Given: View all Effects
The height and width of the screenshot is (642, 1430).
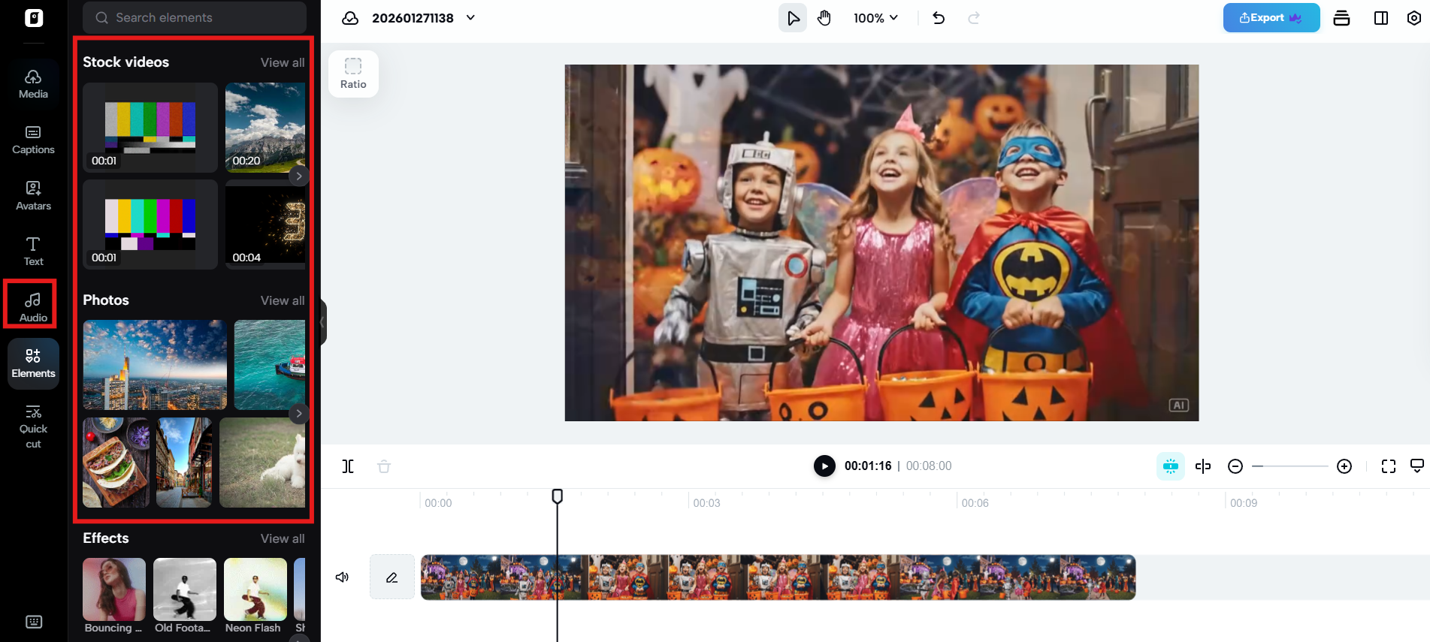Looking at the screenshot, I should (283, 538).
